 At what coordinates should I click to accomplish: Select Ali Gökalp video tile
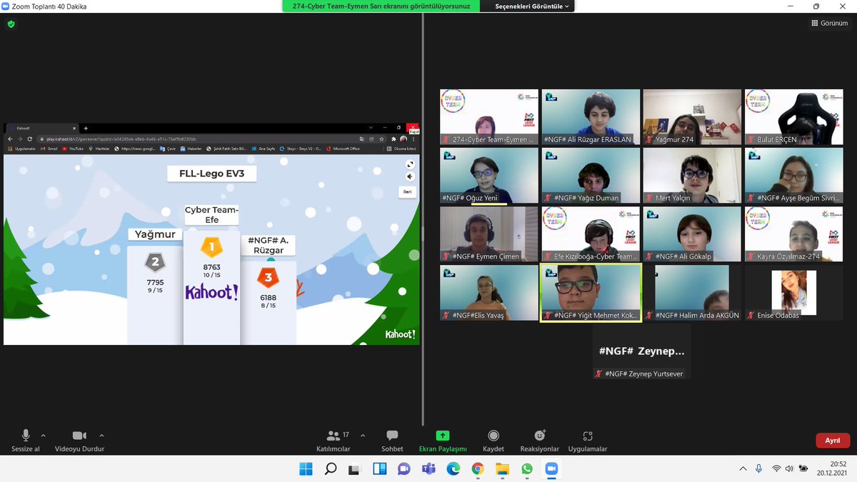[x=692, y=234]
